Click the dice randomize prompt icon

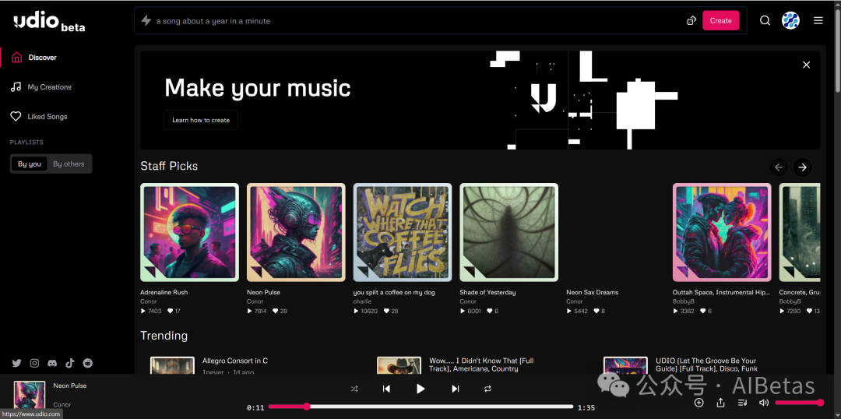pyautogui.click(x=691, y=21)
